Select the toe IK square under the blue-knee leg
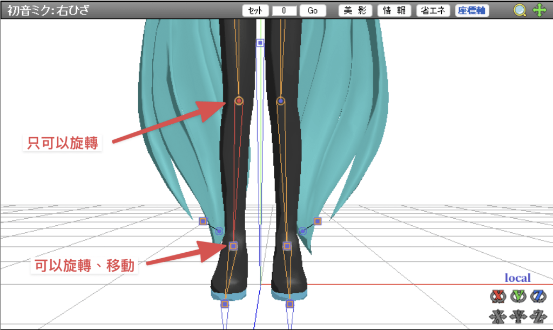Screen dimensions: 553x330 (290, 304)
